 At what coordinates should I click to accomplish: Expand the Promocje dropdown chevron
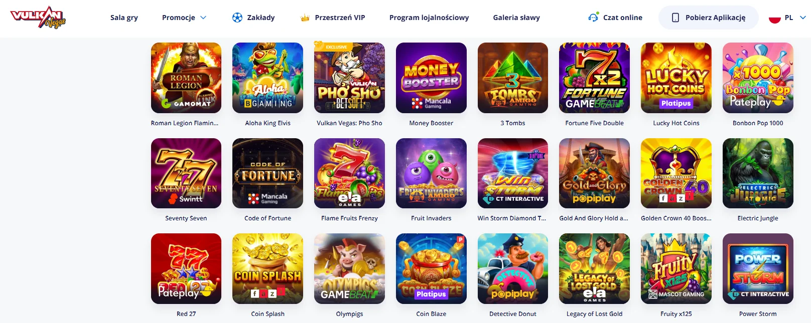[x=203, y=18]
